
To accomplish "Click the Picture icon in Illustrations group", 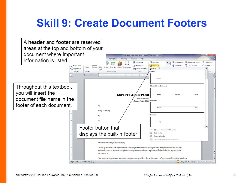I will click(x=95, y=67).
